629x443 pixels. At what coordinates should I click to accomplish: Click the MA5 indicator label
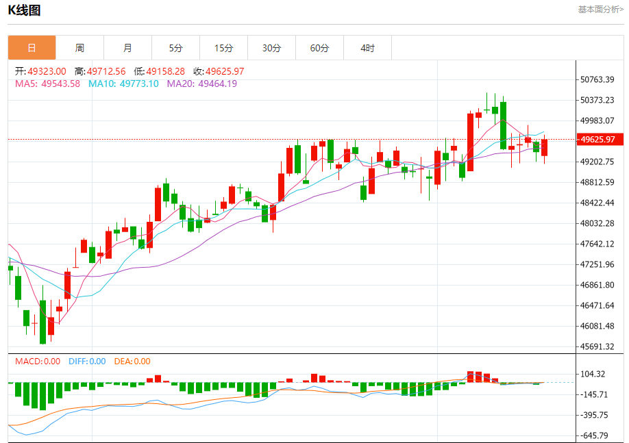tap(47, 84)
